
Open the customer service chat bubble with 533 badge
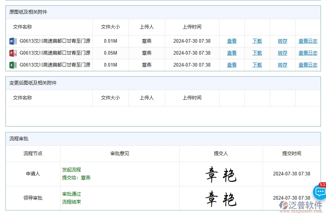[x=319, y=192]
